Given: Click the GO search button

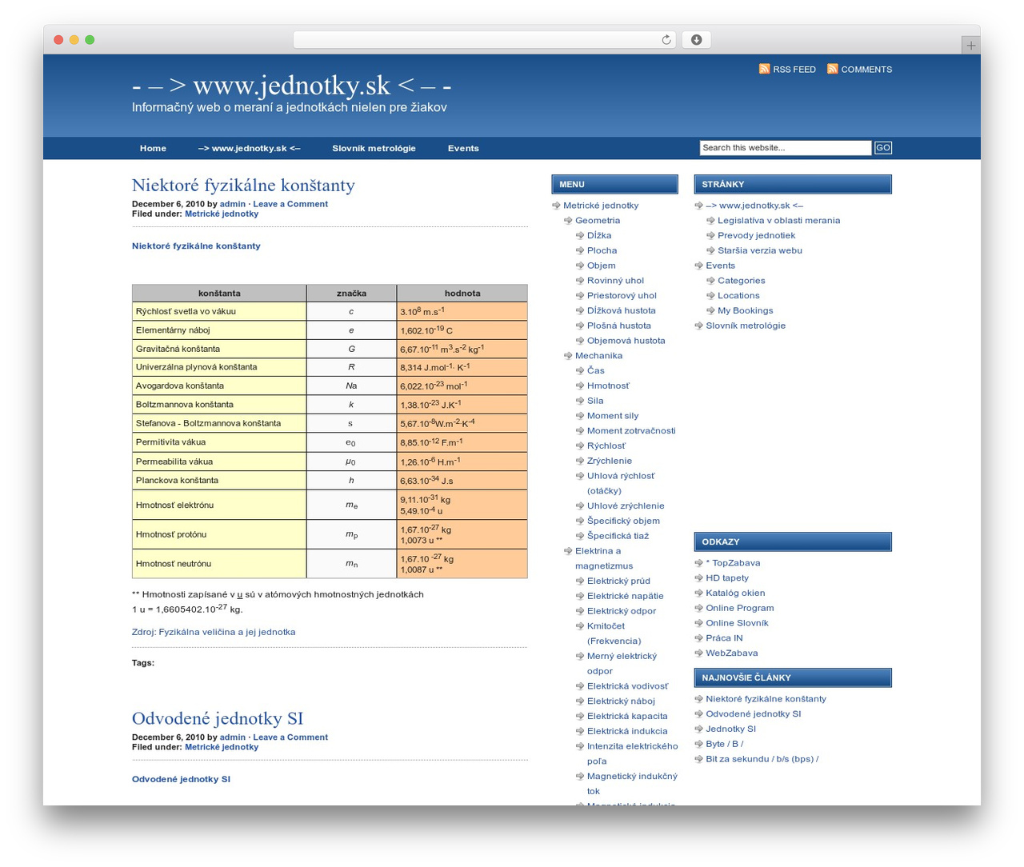Looking at the screenshot, I should [x=882, y=148].
